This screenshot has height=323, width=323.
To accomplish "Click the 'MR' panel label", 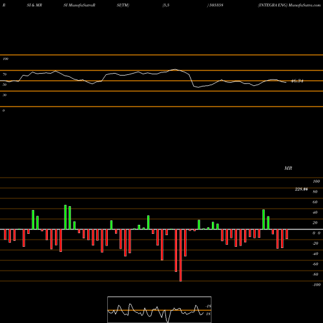I will pos(288,168).
